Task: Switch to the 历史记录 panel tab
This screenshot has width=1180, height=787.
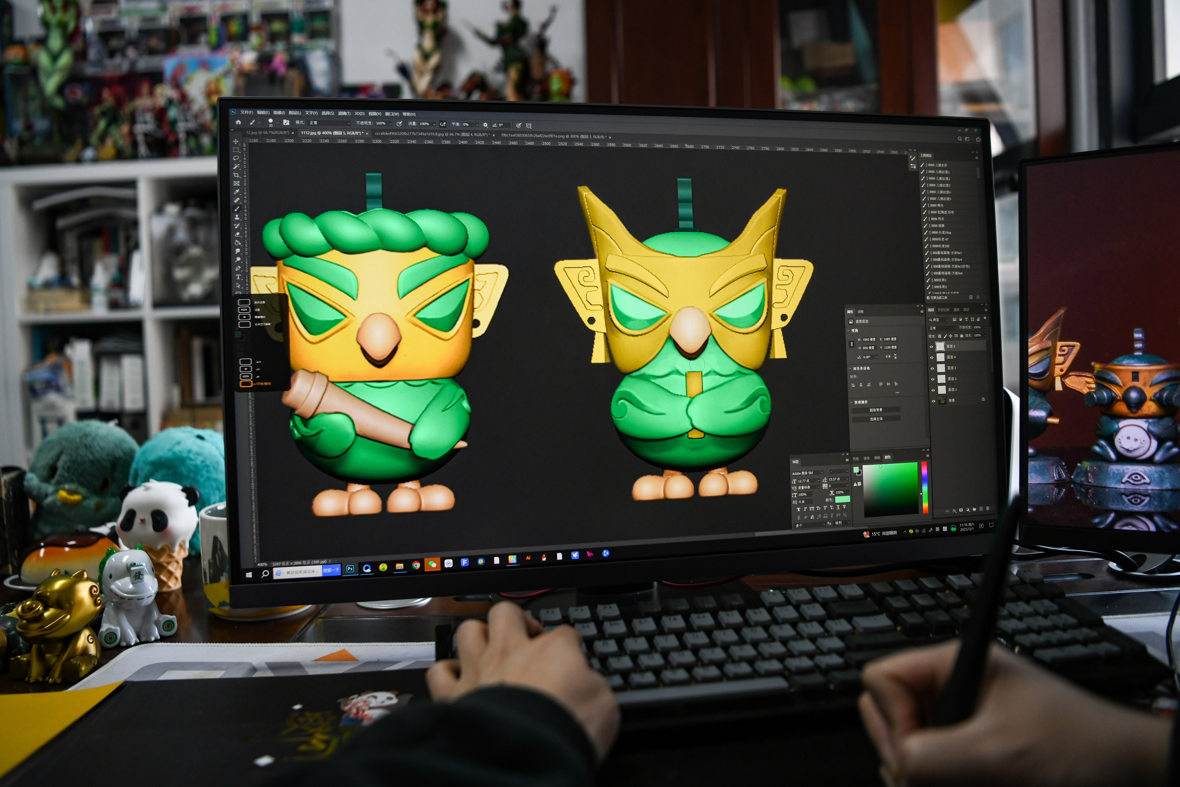Action: pos(943,310)
